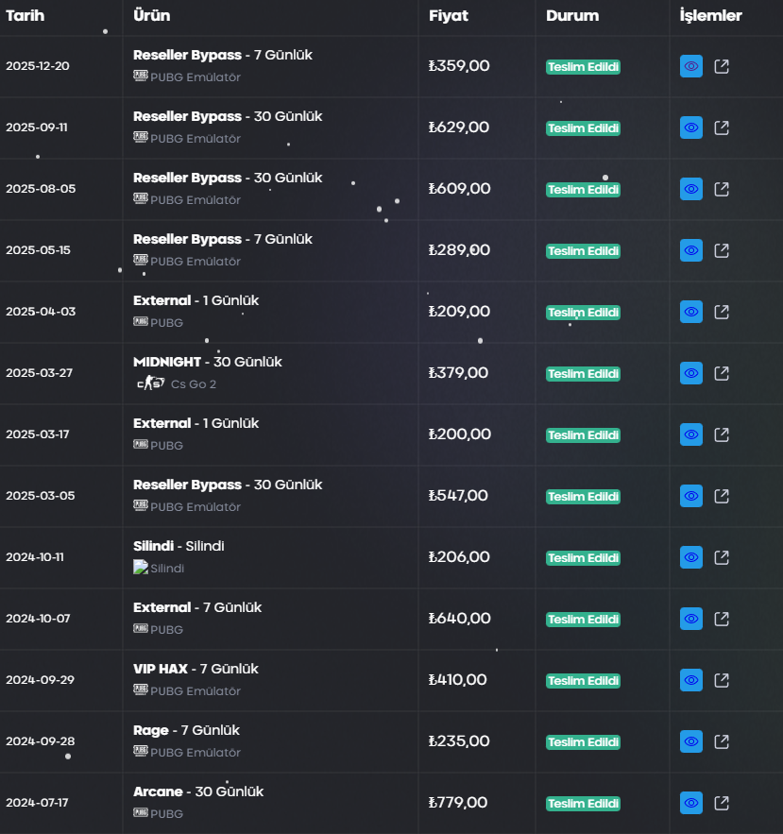This screenshot has height=834, width=783.
Task: View details of the 2025-09-11 order
Action: tap(691, 128)
